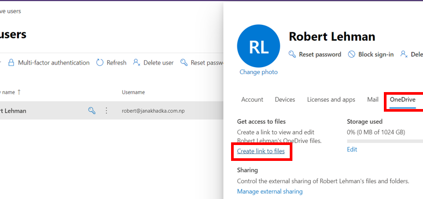
Task: Click the key icon beside toolbar Reset password
Action: point(184,62)
